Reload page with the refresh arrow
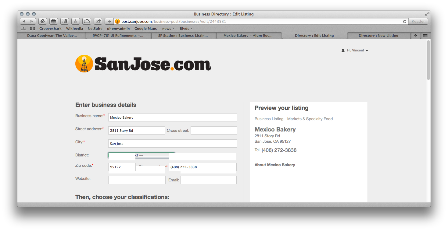Image resolution: width=448 pixels, height=231 pixels. [405, 21]
